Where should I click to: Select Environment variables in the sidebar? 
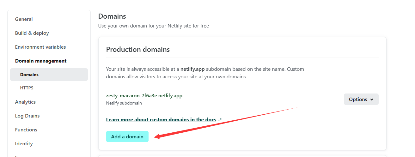(x=40, y=47)
